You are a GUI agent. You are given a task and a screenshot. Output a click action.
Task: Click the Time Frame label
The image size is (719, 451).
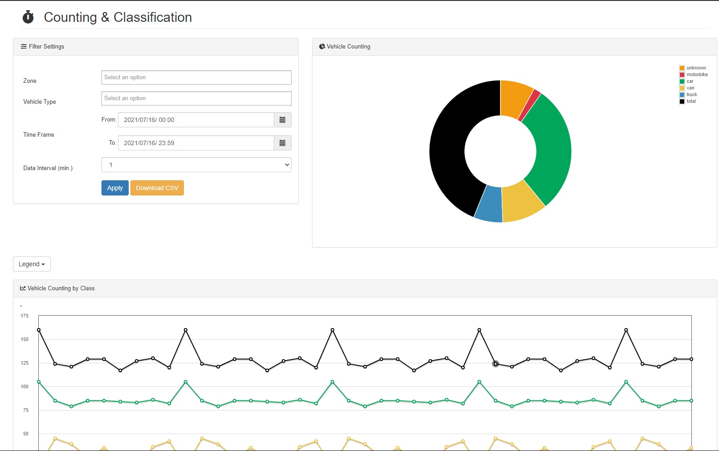click(39, 134)
